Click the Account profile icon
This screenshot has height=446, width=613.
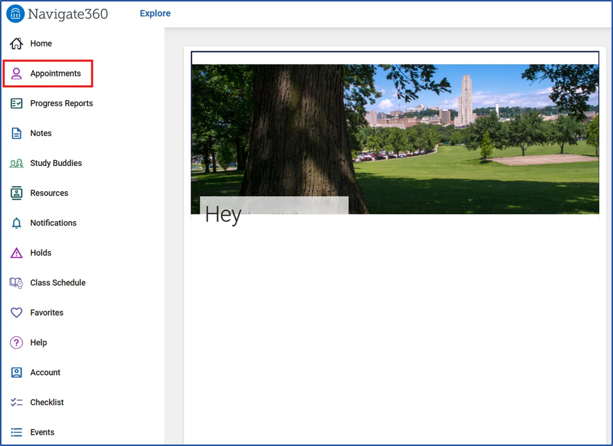point(16,373)
